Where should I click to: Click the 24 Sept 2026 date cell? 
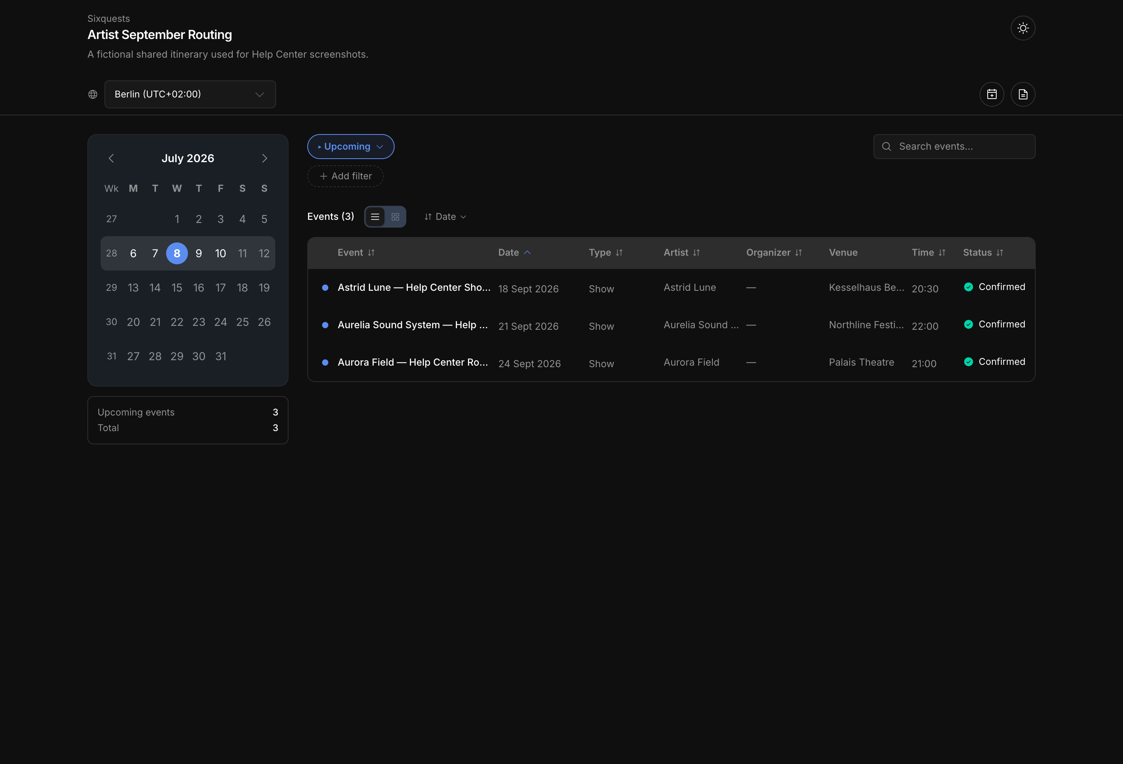click(x=530, y=364)
